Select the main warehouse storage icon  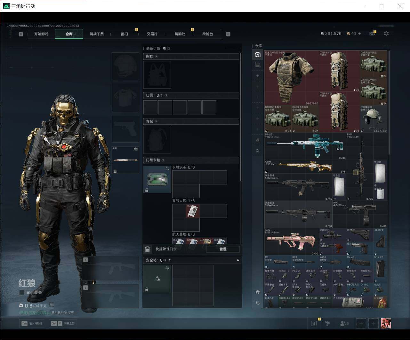click(258, 55)
